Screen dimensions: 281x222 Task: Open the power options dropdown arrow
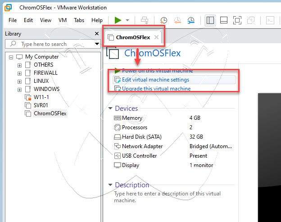click(x=127, y=20)
